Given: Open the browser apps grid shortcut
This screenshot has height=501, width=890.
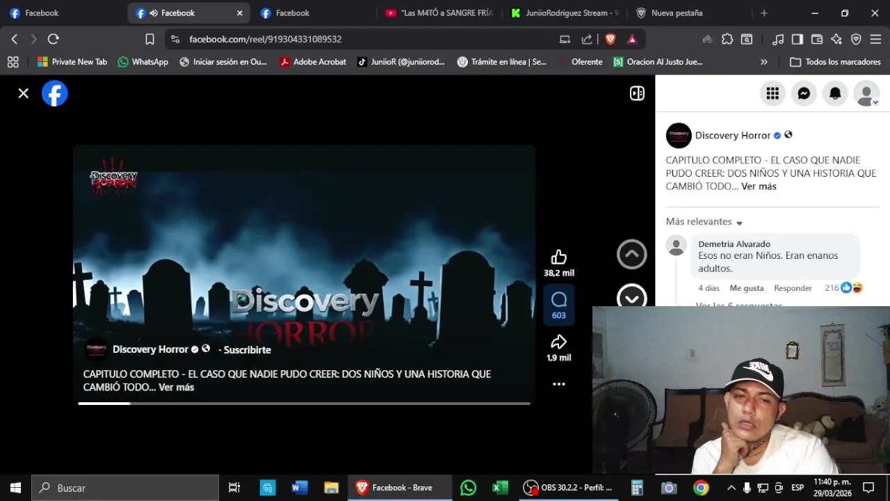Looking at the screenshot, I should (13, 62).
